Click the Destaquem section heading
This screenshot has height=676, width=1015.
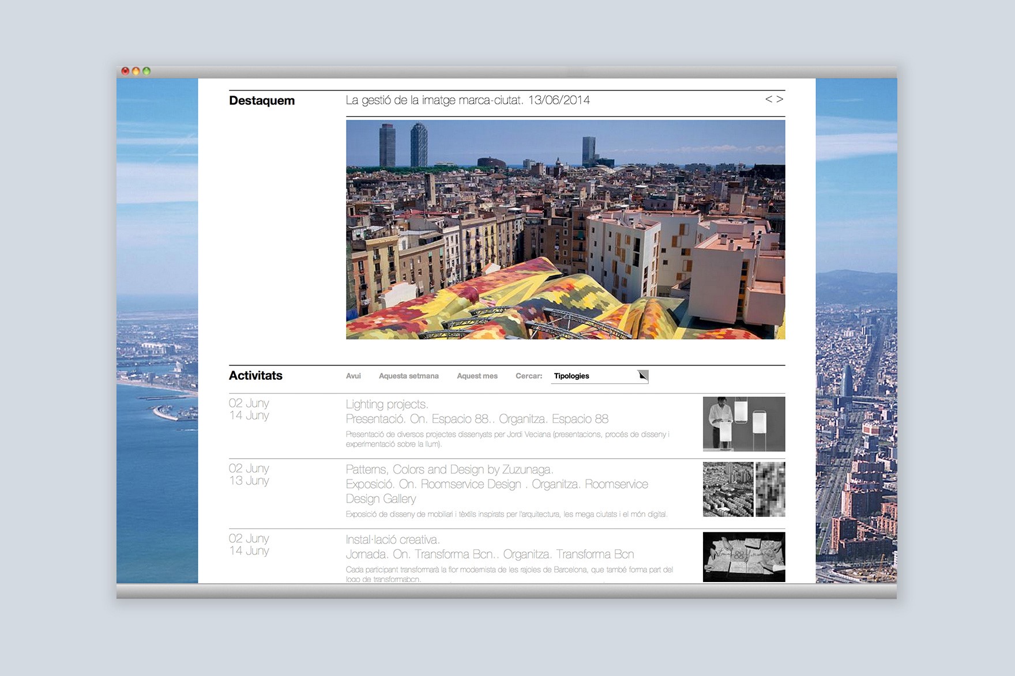[x=262, y=100]
